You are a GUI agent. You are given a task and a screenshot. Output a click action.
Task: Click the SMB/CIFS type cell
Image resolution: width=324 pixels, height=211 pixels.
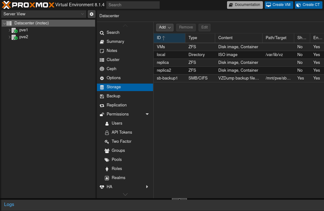pyautogui.click(x=198, y=78)
